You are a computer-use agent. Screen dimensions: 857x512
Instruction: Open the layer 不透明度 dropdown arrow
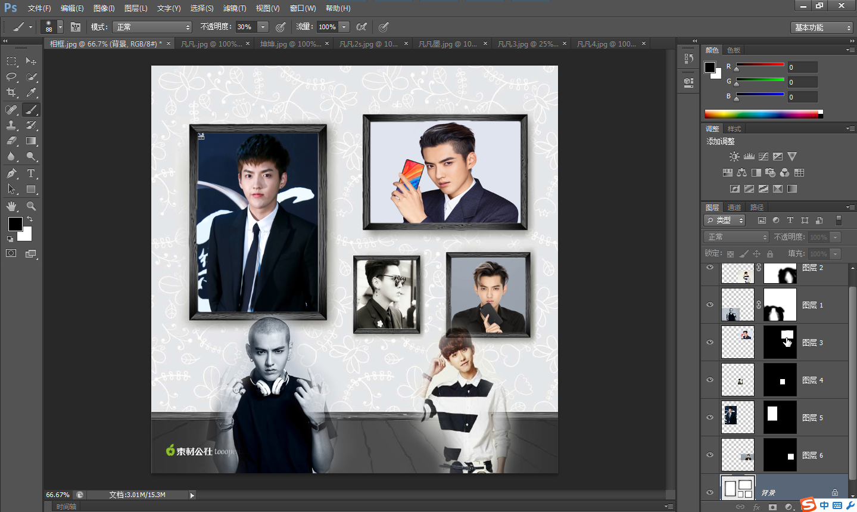tap(836, 237)
